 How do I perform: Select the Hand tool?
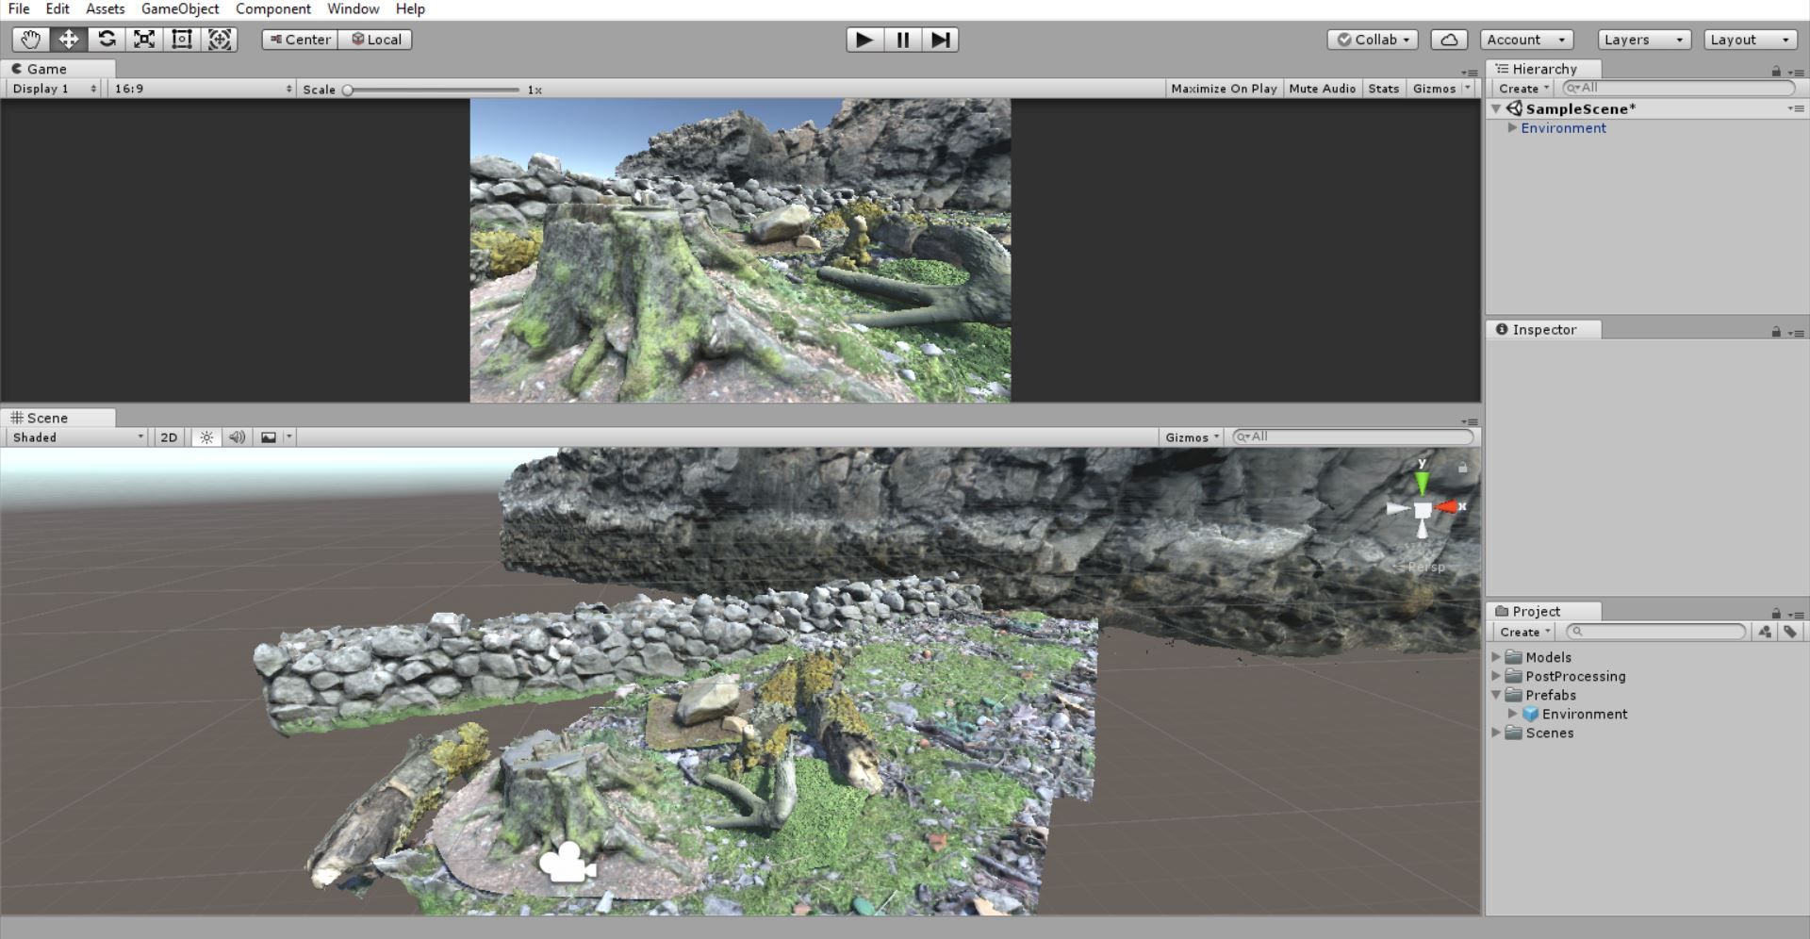(30, 40)
